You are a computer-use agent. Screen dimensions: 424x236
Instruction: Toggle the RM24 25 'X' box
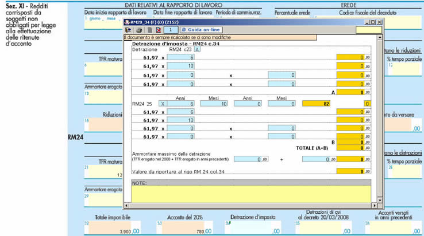162,103
